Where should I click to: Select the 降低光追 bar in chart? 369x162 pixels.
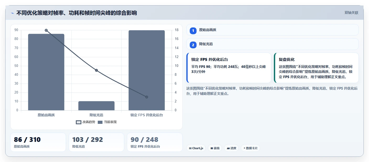pos(96,106)
